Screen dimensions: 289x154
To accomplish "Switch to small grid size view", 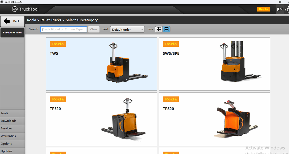I will pyautogui.click(x=159, y=29).
